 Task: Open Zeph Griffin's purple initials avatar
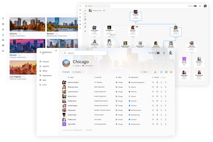(64, 124)
